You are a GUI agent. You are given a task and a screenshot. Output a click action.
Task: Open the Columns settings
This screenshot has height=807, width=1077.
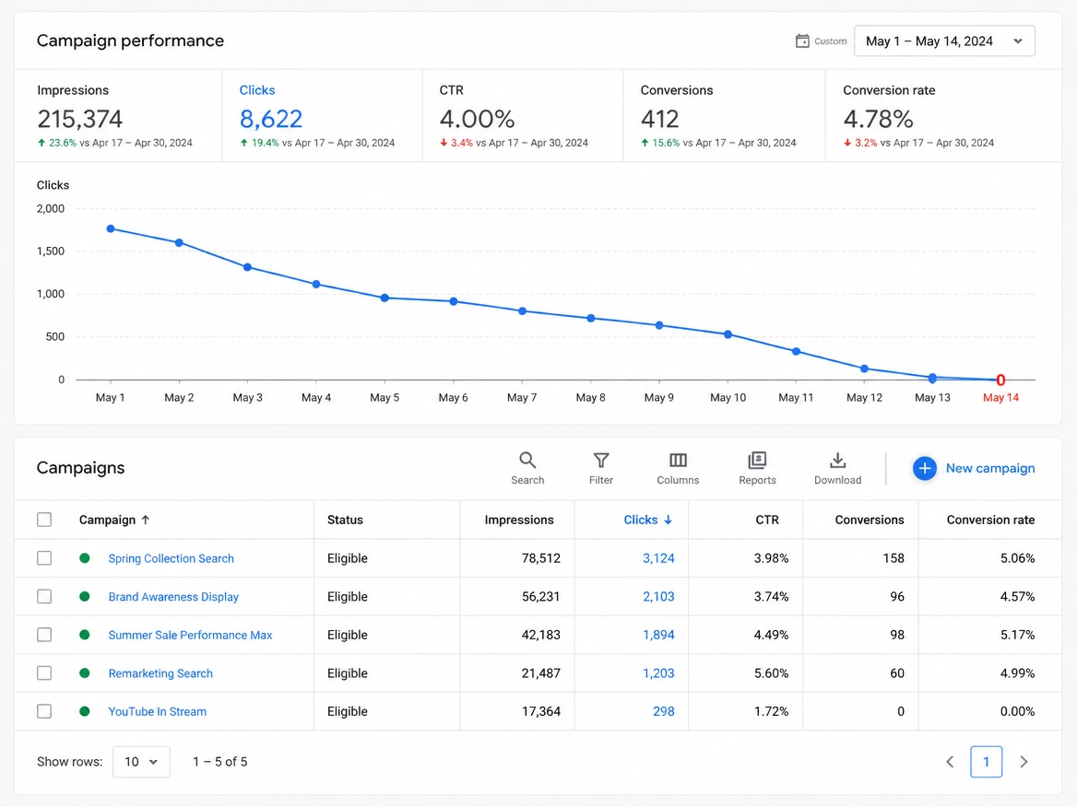click(x=677, y=468)
